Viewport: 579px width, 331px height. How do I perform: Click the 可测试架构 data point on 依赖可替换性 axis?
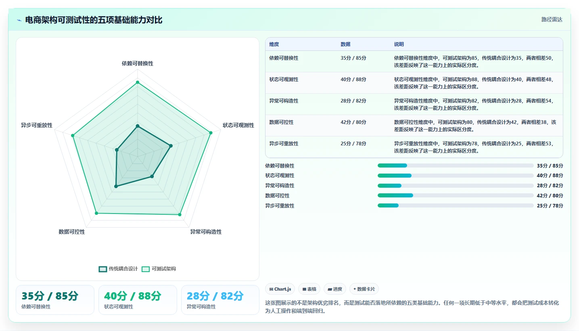[138, 82]
